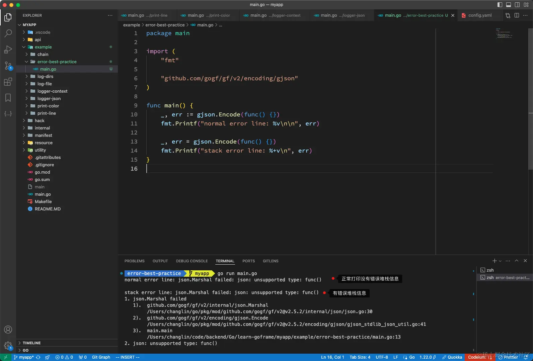The height and width of the screenshot is (361, 533).
Task: Open the curly-braces JSON view icon
Action: 8,114
